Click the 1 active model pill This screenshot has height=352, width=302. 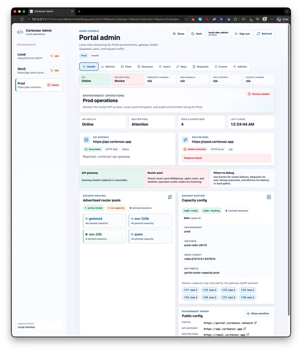point(94,208)
